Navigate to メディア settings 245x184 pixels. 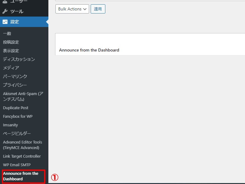point(11,68)
